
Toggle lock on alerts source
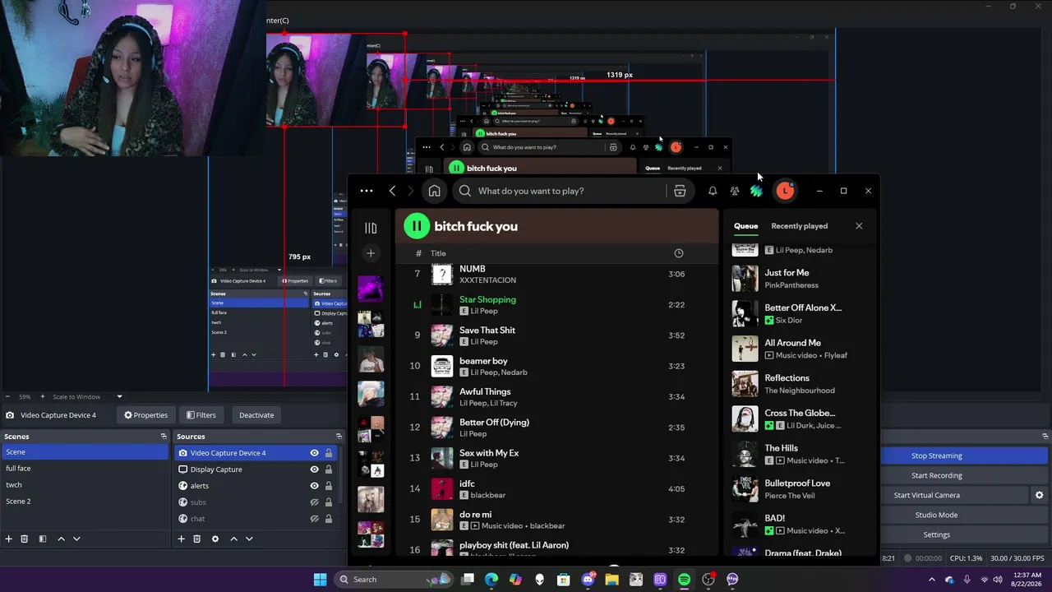(x=329, y=486)
